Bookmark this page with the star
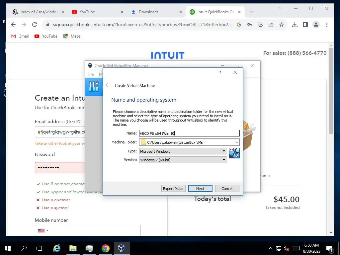This screenshot has height=255, width=340. 282,25
